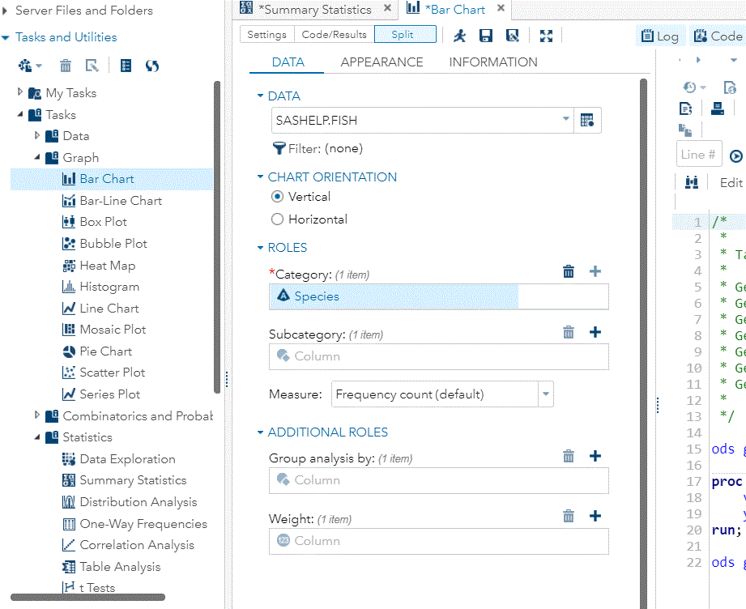746x609 pixels.
Task: Add a column to the Subcategory role
Action: pos(595,332)
